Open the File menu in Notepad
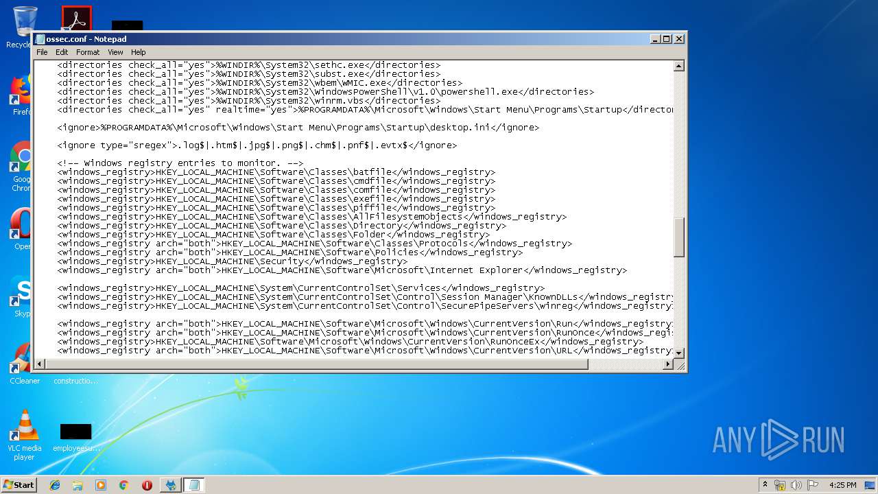This screenshot has height=494, width=878. coord(42,52)
